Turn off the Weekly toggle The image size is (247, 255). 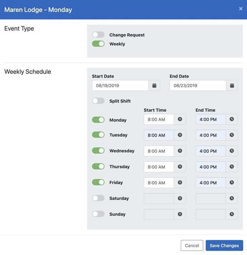(x=98, y=44)
